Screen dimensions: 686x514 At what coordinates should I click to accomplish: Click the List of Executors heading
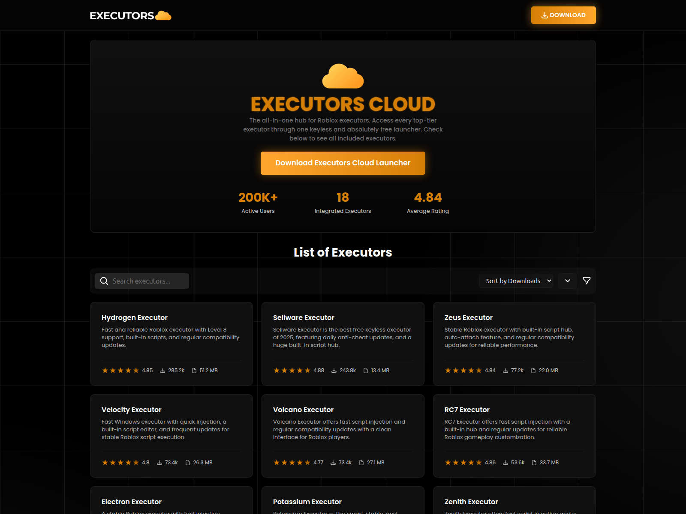click(343, 252)
